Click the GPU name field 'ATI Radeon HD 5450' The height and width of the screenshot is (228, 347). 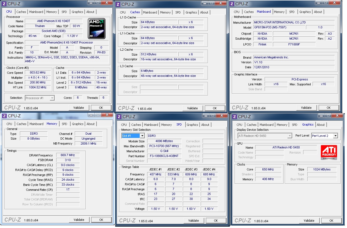point(286,148)
